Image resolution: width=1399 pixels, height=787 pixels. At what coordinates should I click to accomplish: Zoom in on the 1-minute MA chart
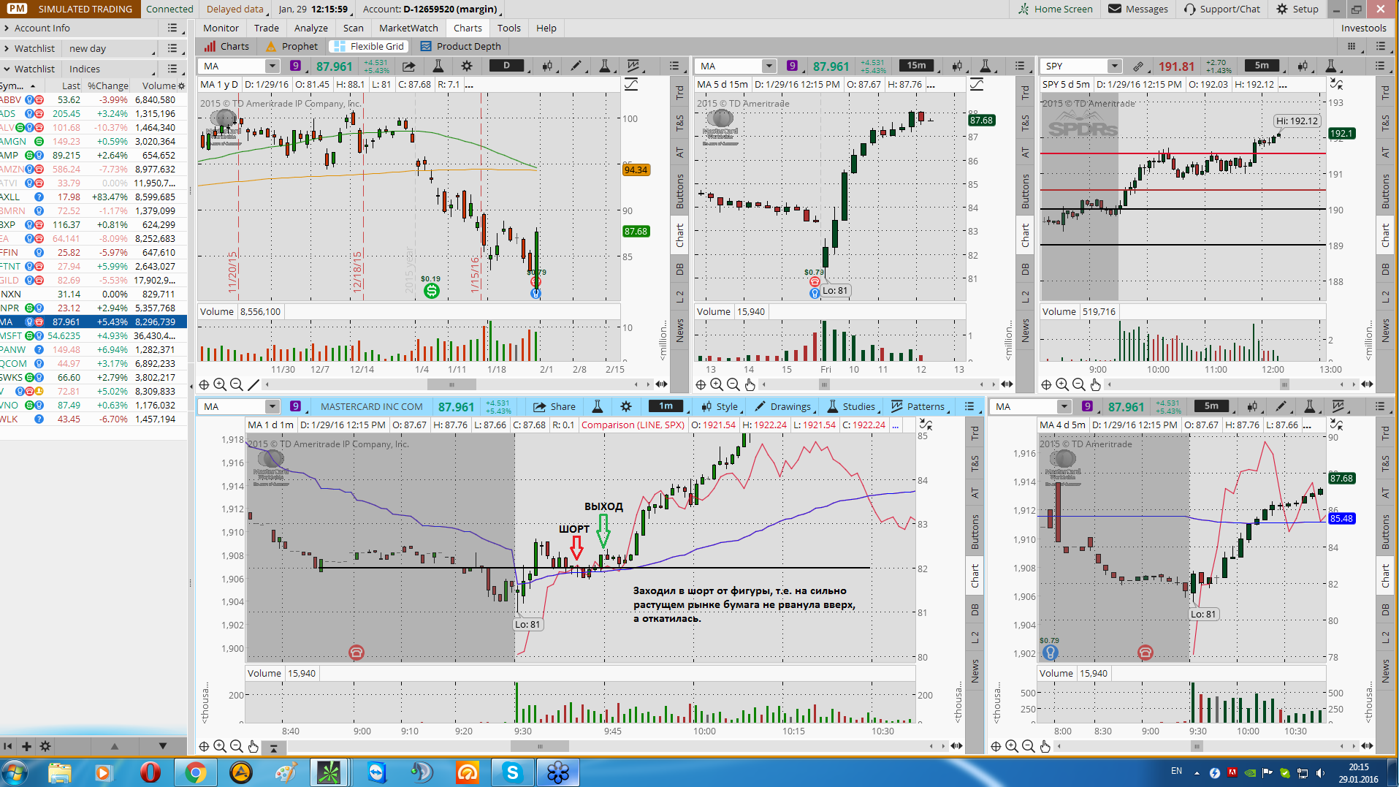(x=220, y=746)
